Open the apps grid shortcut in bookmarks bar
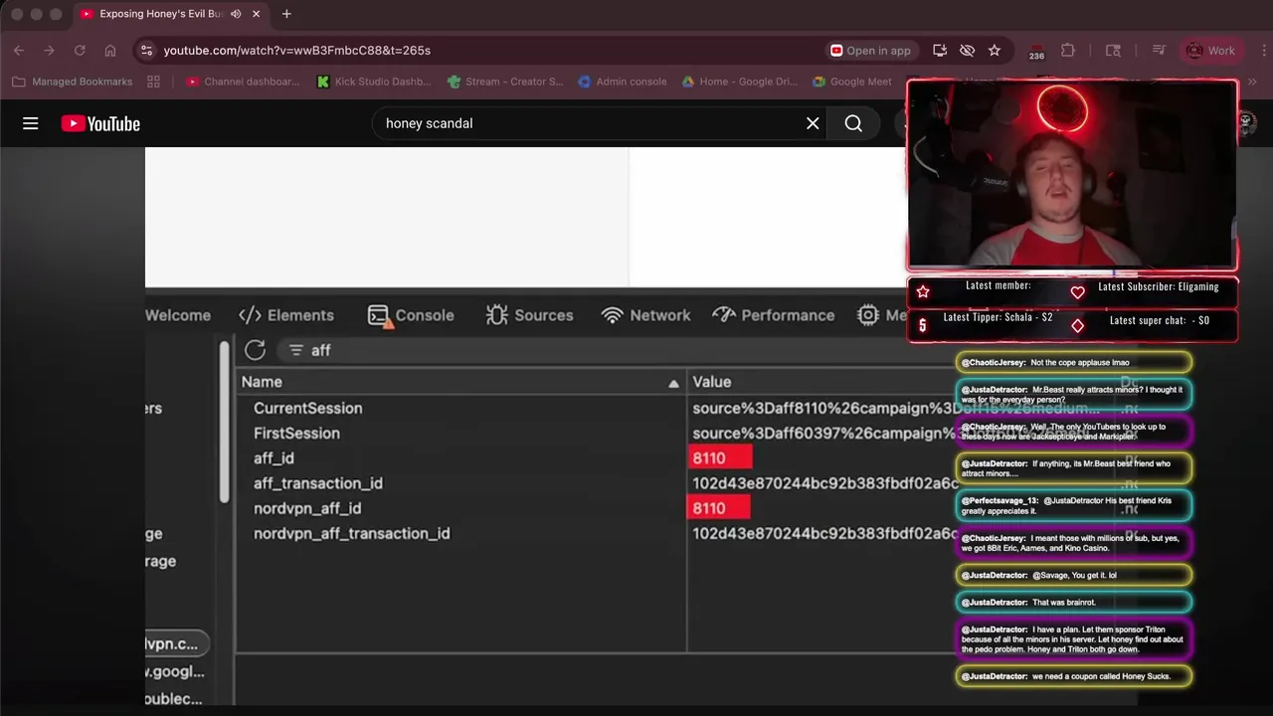 (x=153, y=82)
